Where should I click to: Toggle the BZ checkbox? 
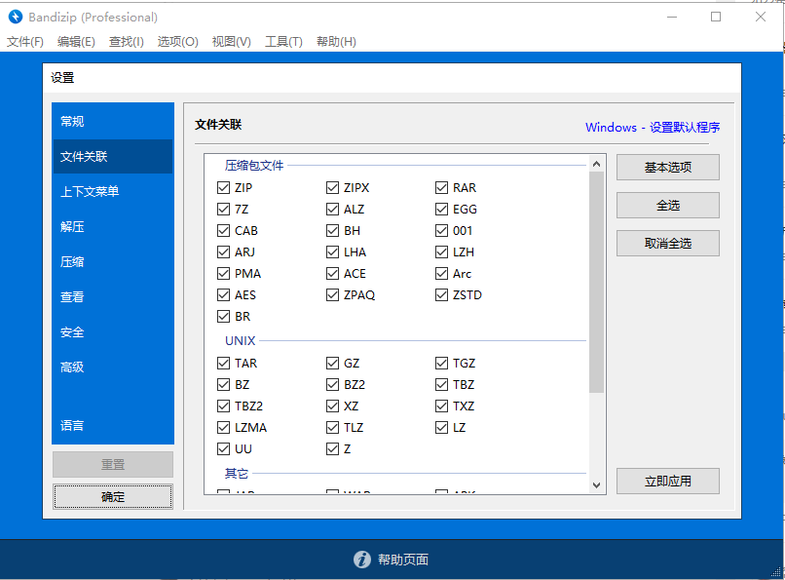tap(223, 385)
